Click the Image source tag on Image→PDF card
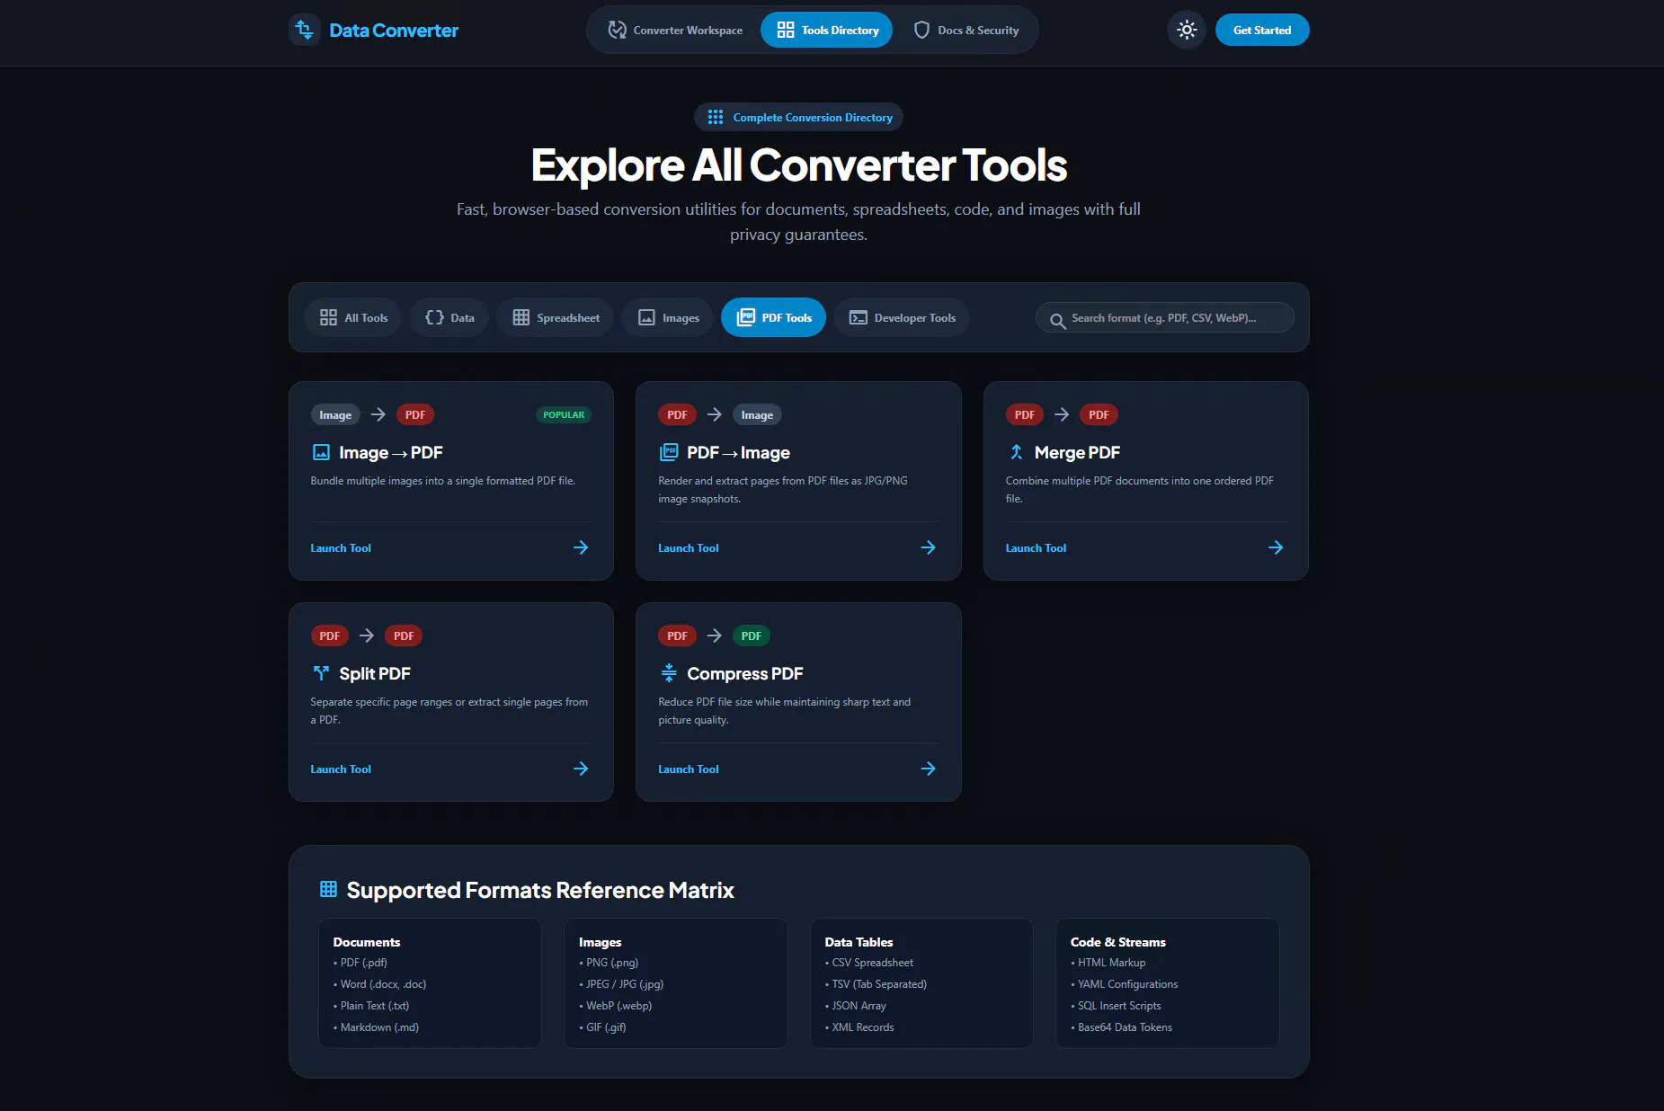Viewport: 1664px width, 1111px height. (335, 414)
